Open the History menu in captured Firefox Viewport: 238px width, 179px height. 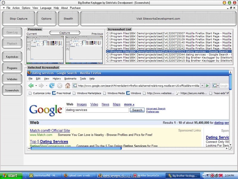(57, 78)
